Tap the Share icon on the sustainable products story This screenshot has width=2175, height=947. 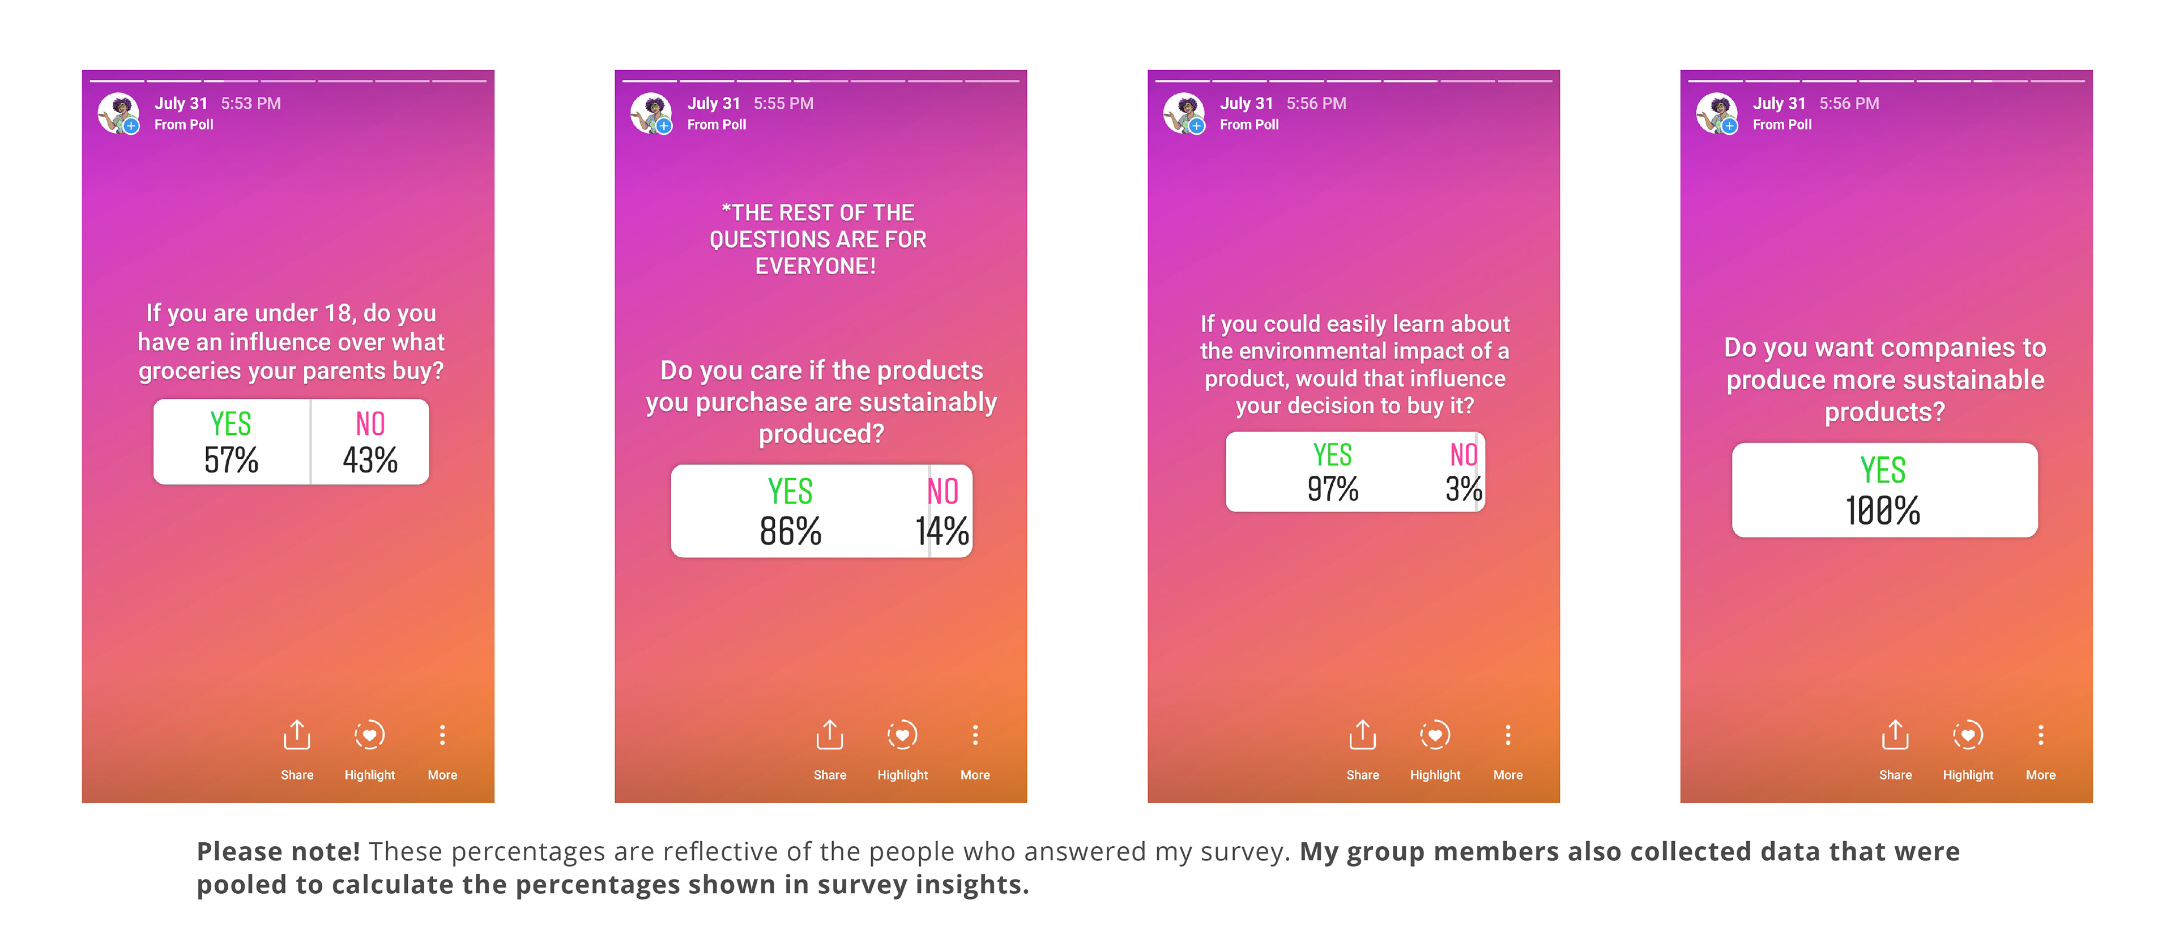click(1895, 735)
